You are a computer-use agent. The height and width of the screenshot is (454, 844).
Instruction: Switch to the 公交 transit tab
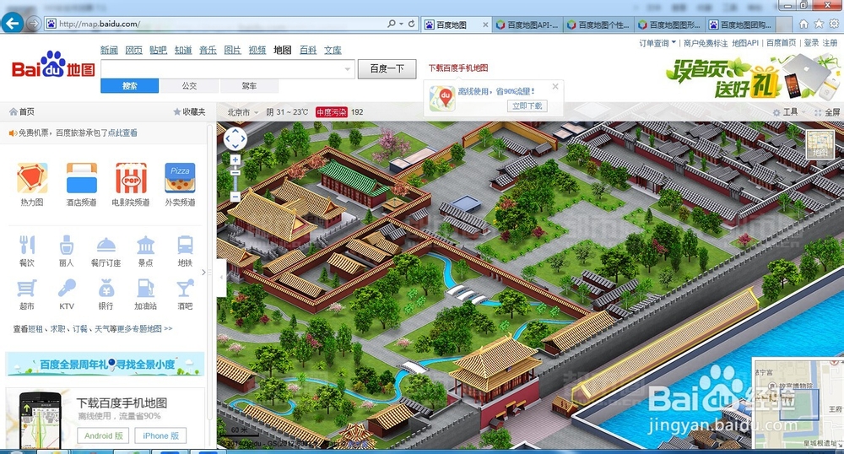[x=189, y=85]
